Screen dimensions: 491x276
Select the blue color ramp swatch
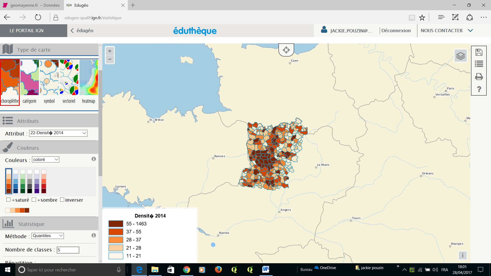coord(16,181)
